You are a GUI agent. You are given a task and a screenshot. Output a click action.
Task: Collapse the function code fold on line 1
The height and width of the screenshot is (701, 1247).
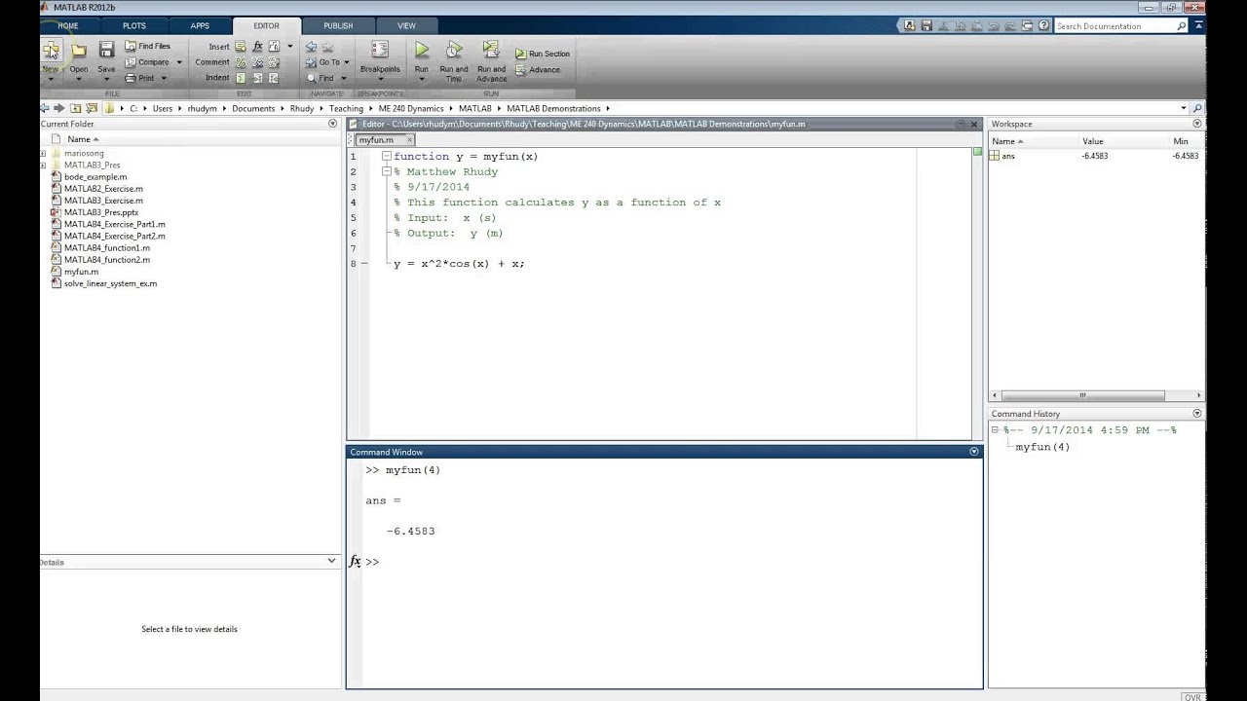tap(386, 156)
